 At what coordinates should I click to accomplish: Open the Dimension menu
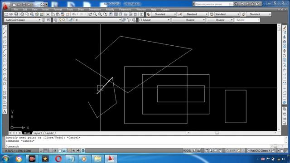click(x=95, y=10)
